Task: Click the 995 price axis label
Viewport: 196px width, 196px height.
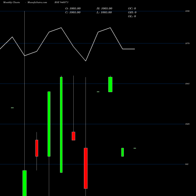Action: click(x=187, y=164)
